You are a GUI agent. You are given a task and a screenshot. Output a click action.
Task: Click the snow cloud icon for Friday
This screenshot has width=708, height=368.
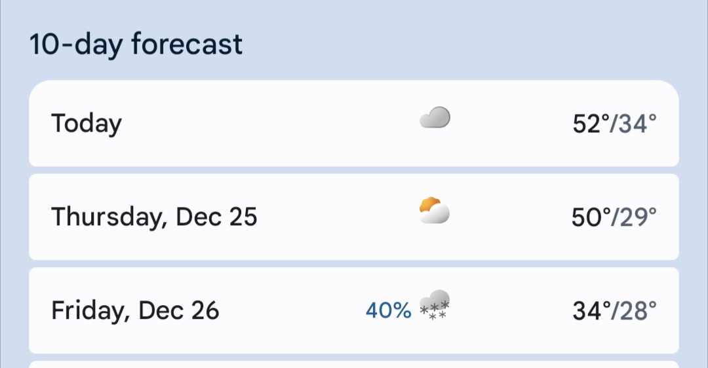tap(435, 304)
